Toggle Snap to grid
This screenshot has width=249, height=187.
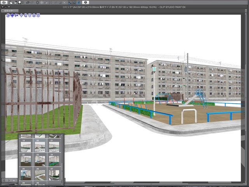click(79, 3)
